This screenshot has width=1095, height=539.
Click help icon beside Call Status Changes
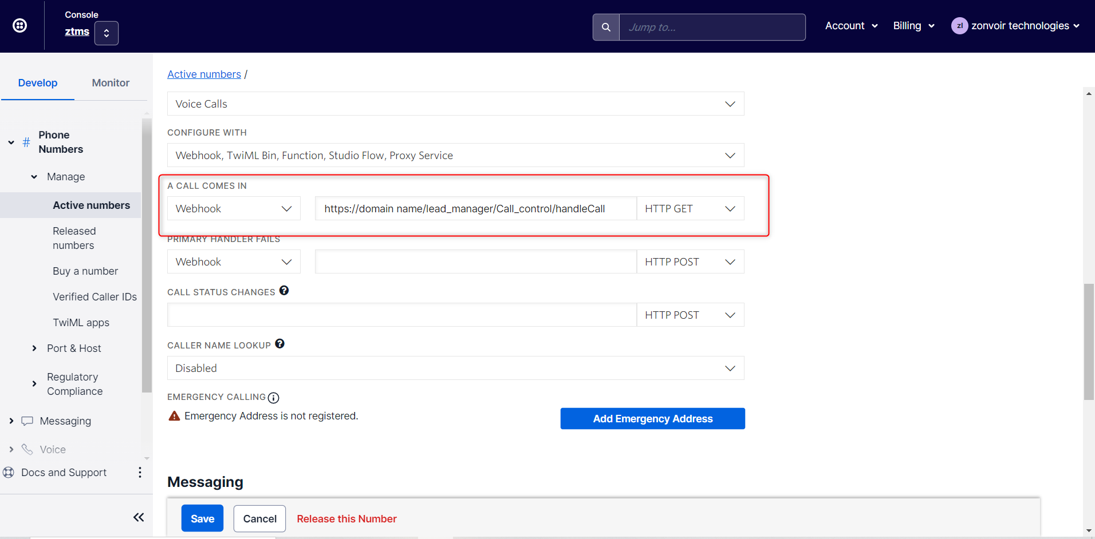[x=284, y=291]
